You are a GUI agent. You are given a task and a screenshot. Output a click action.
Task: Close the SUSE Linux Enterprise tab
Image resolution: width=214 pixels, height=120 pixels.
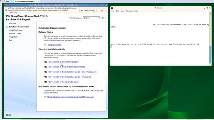click(x=38, y=1)
